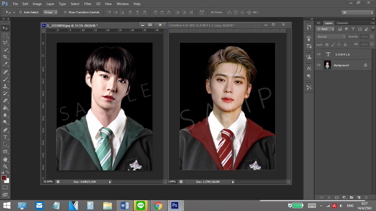Open the File menu
The image size is (376, 211).
[x=15, y=4]
